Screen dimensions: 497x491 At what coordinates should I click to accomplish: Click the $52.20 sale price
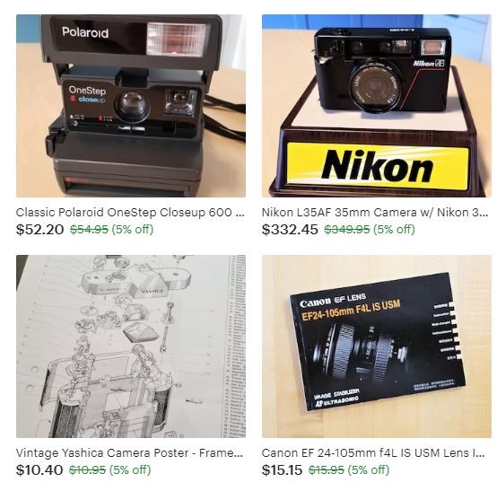click(x=40, y=229)
